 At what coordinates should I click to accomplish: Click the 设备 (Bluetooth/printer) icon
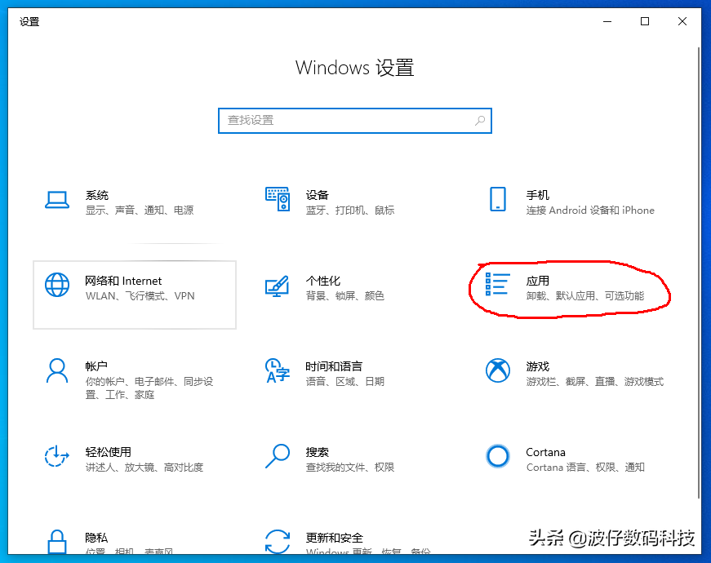[x=278, y=199]
